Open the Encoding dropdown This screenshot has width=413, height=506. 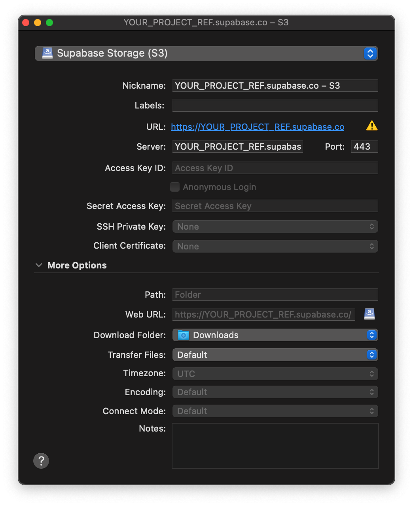[x=275, y=392]
